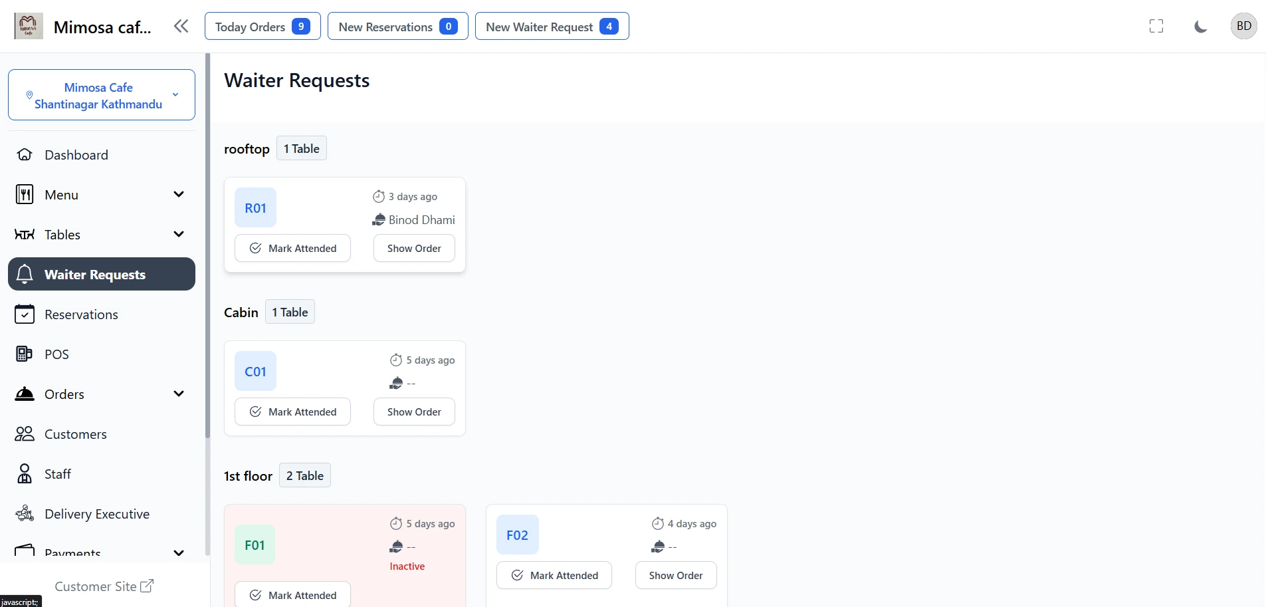1266x607 pixels.
Task: Expand the Menu submenu
Action: tap(178, 195)
